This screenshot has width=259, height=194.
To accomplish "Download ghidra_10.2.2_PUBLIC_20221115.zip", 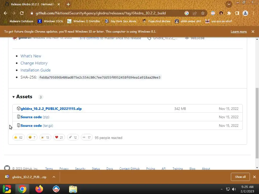I will point(51,109).
